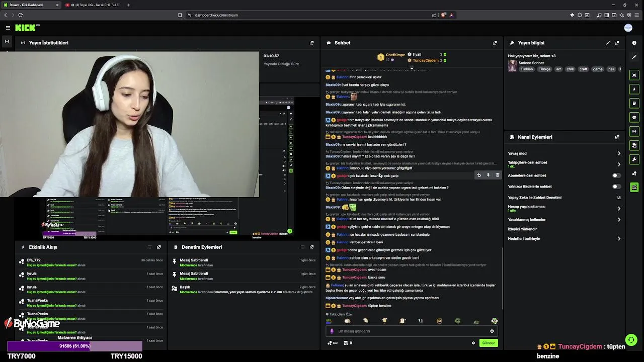Toggle the channel actions widget in the sidebar

(x=634, y=145)
